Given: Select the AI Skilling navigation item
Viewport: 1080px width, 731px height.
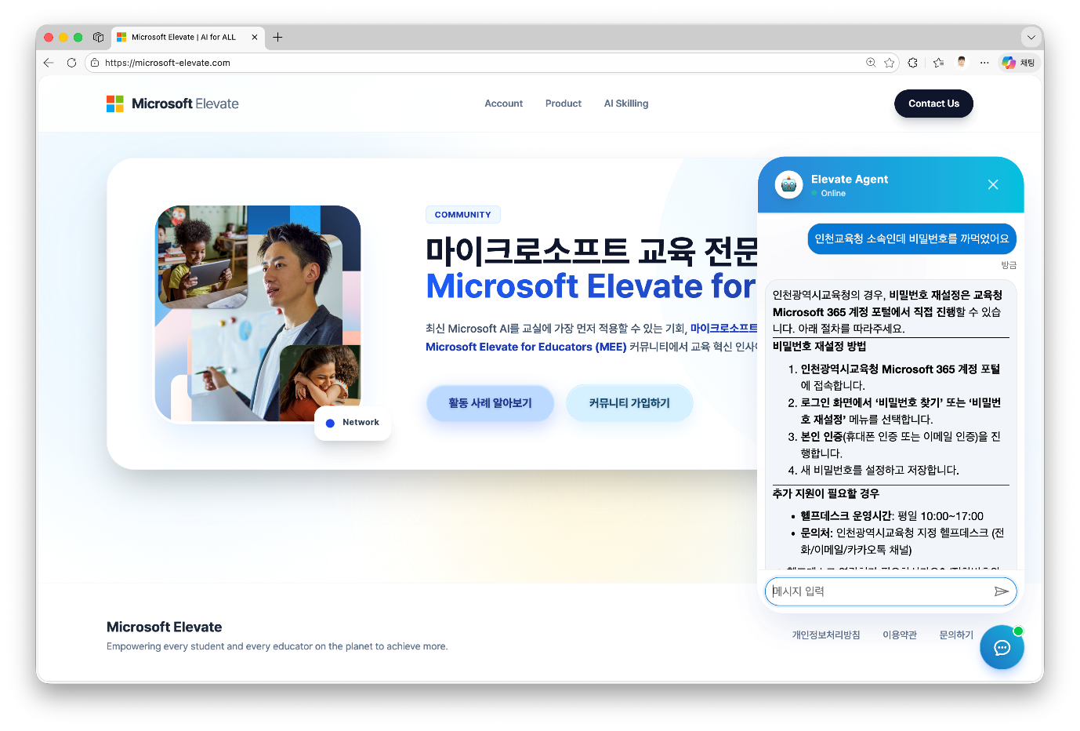Looking at the screenshot, I should tap(625, 103).
